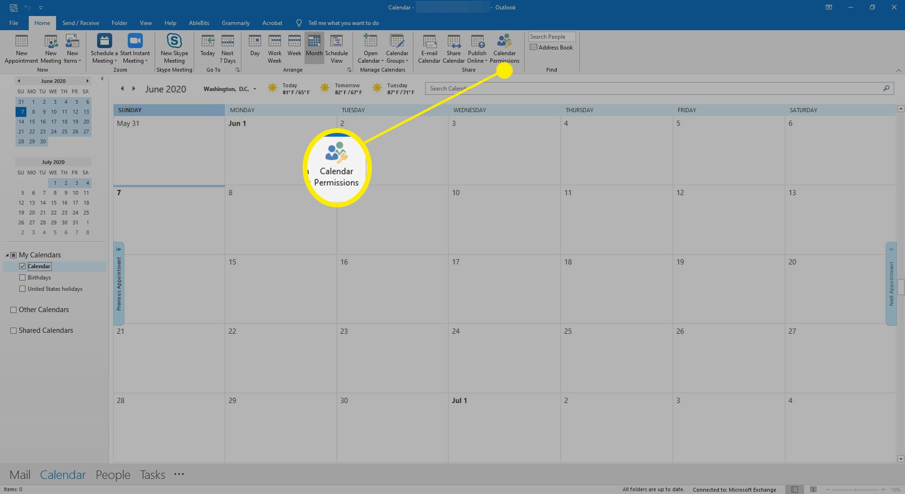The height and width of the screenshot is (494, 905).
Task: Collapse the ribbon with the chevron
Action: pyautogui.click(x=898, y=70)
